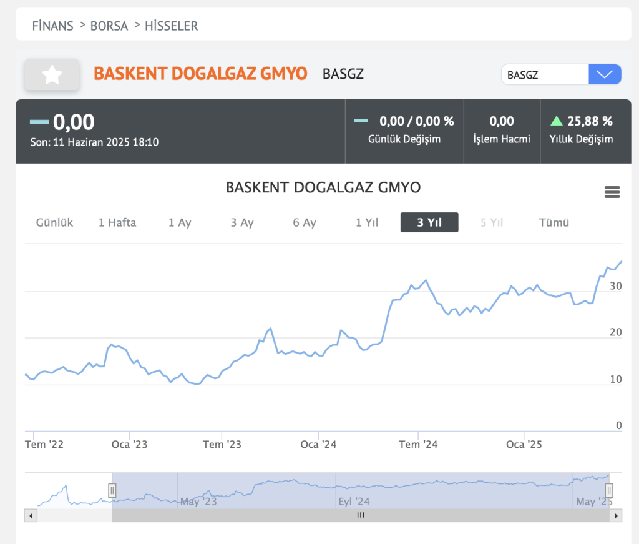Expand the BASGZ stock dropdown arrow
The width and height of the screenshot is (639, 544).
click(605, 74)
